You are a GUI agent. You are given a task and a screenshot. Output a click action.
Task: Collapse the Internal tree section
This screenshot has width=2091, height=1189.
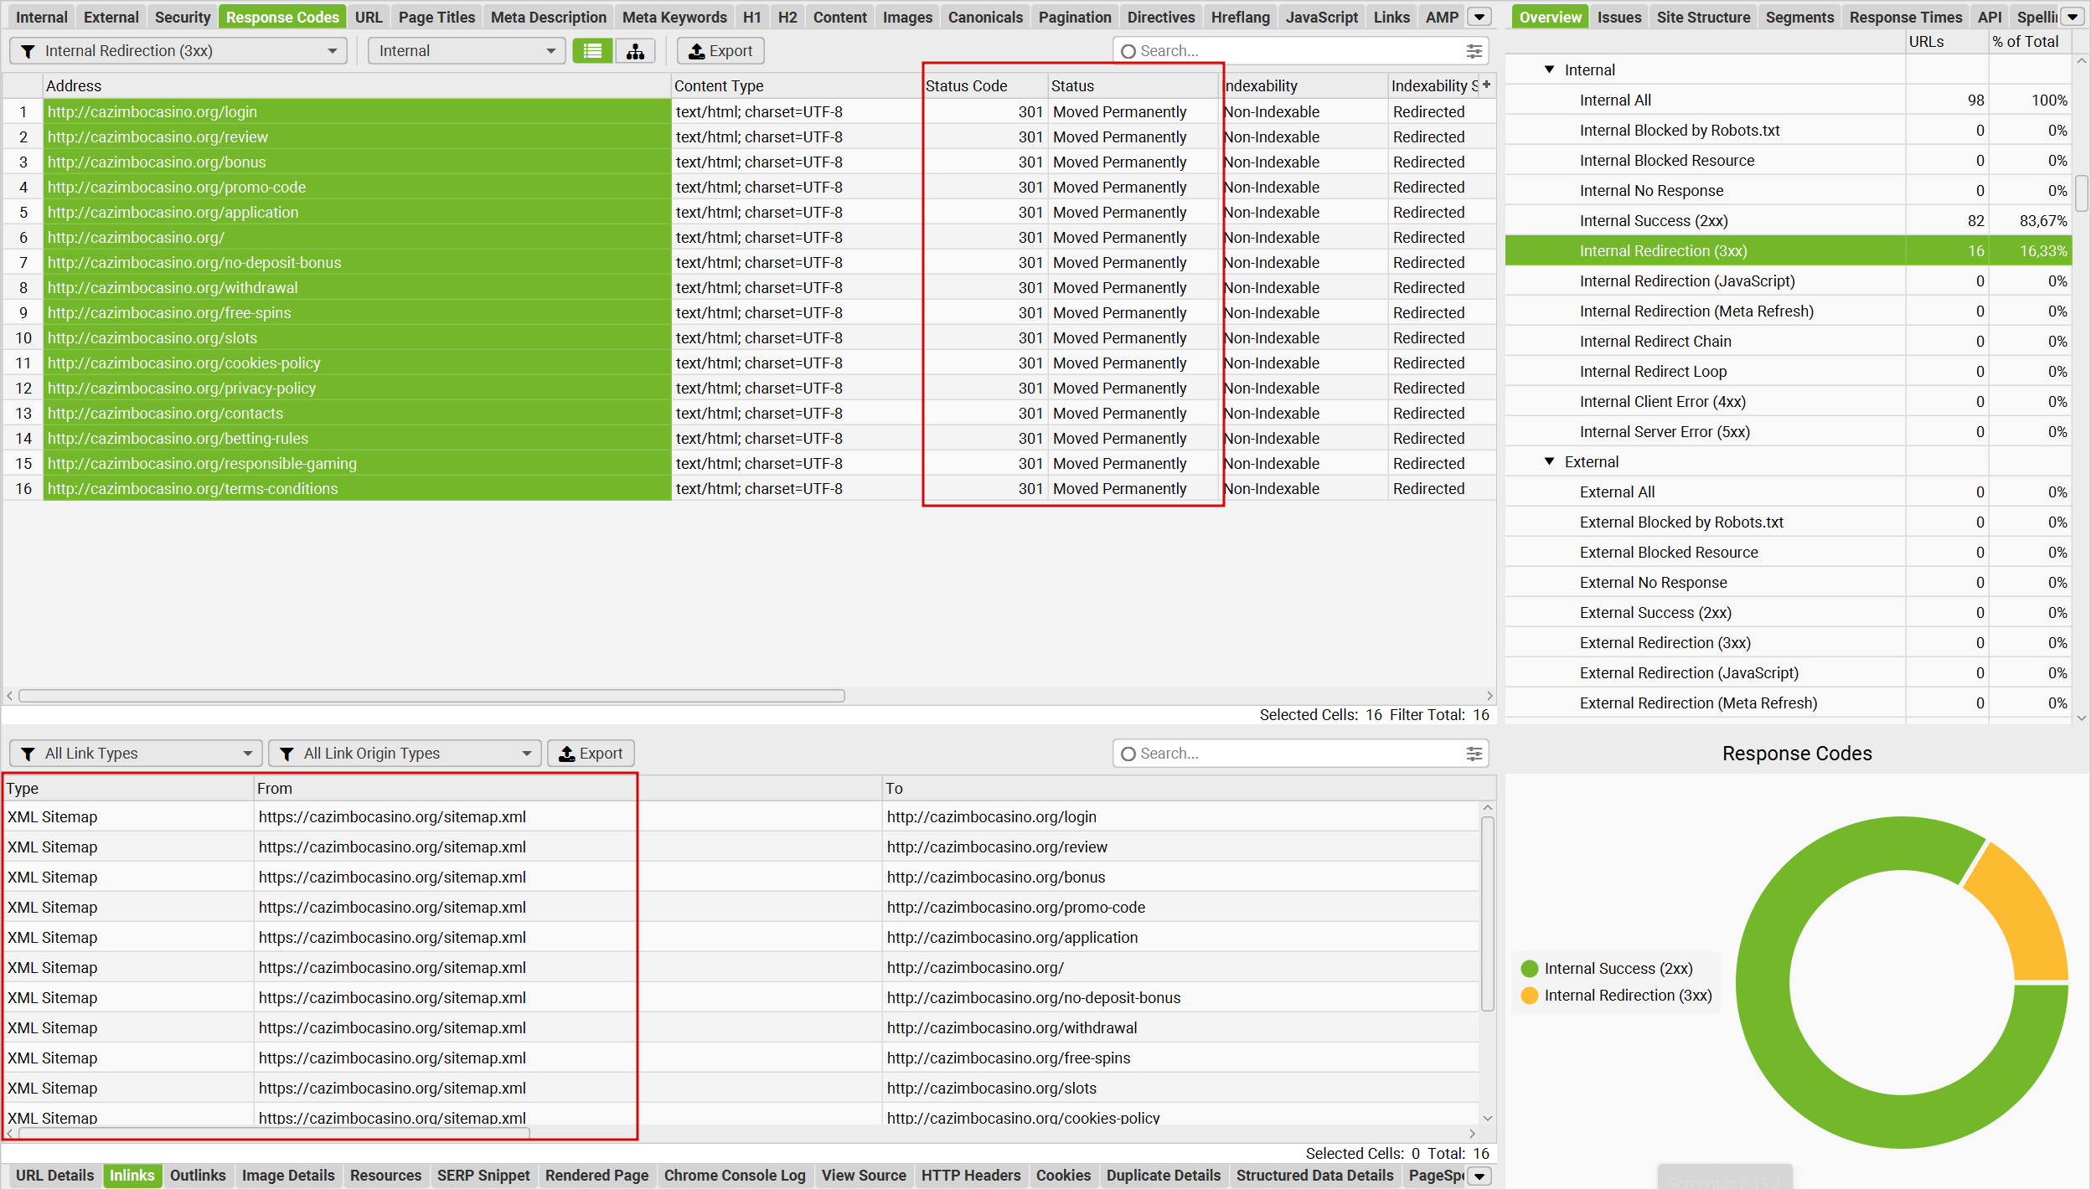coord(1549,69)
